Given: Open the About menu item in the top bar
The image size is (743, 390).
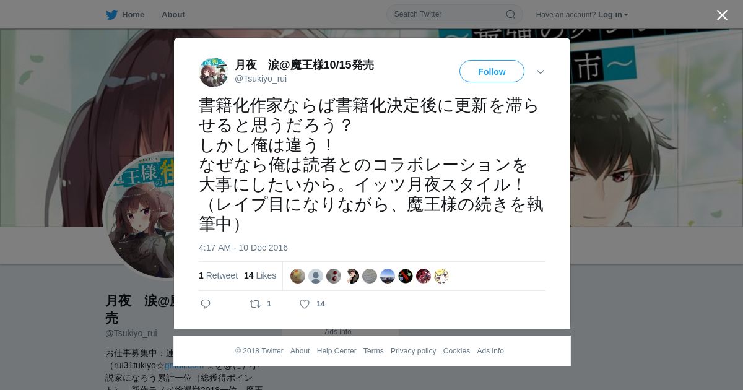Looking at the screenshot, I should tap(173, 14).
